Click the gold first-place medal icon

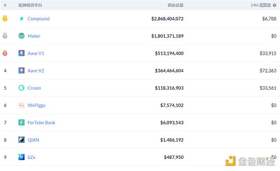coord(5,18)
